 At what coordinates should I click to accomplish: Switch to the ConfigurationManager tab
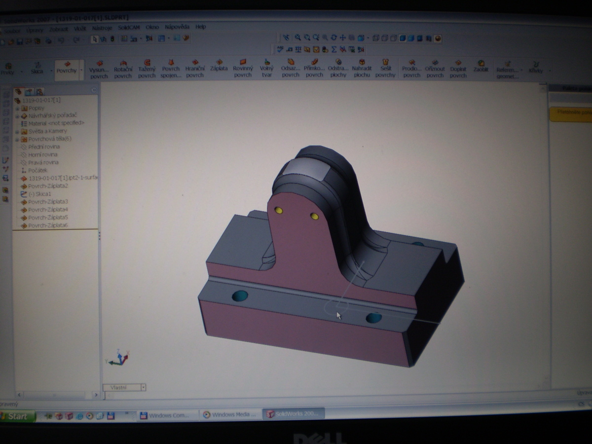[x=39, y=91]
